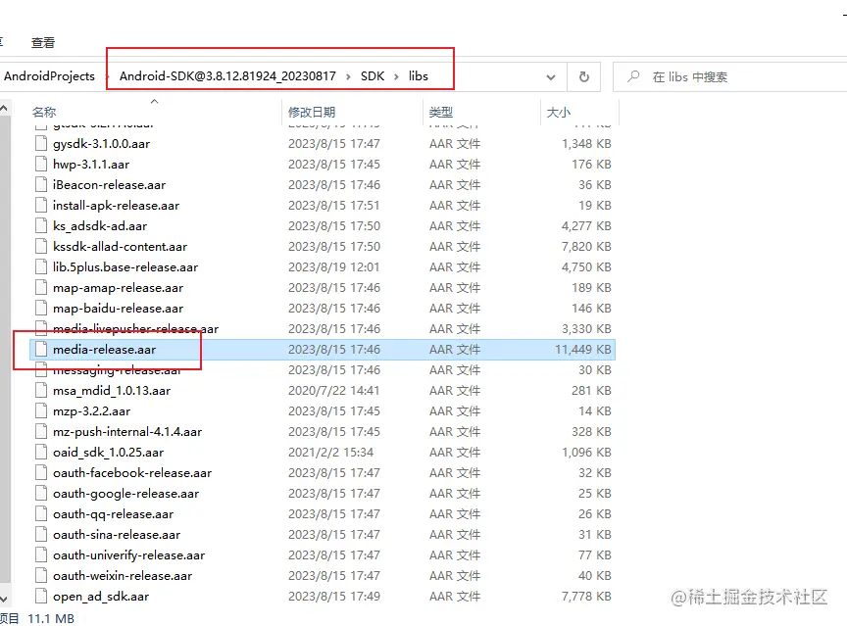Viewport: 847px width, 626px height.
Task: Click the file icon of msa_mdid_1.0.13.aar
Action: click(41, 390)
